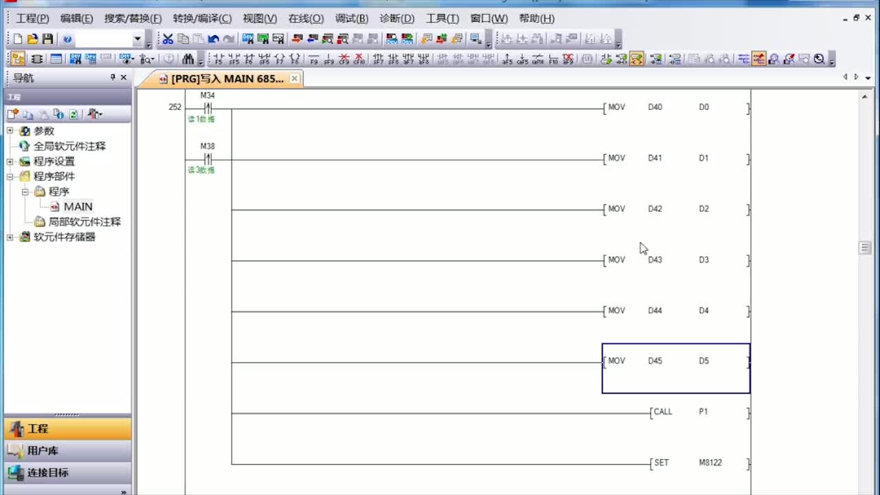880x495 pixels.
Task: Open the 调试(B) menu
Action: [x=351, y=19]
